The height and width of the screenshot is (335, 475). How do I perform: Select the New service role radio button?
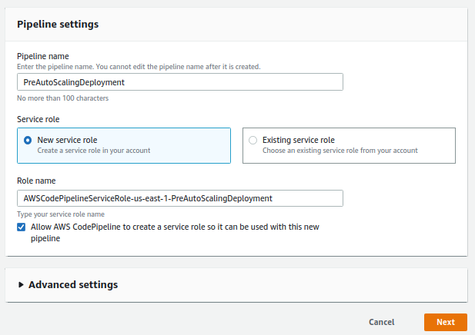pyautogui.click(x=28, y=140)
